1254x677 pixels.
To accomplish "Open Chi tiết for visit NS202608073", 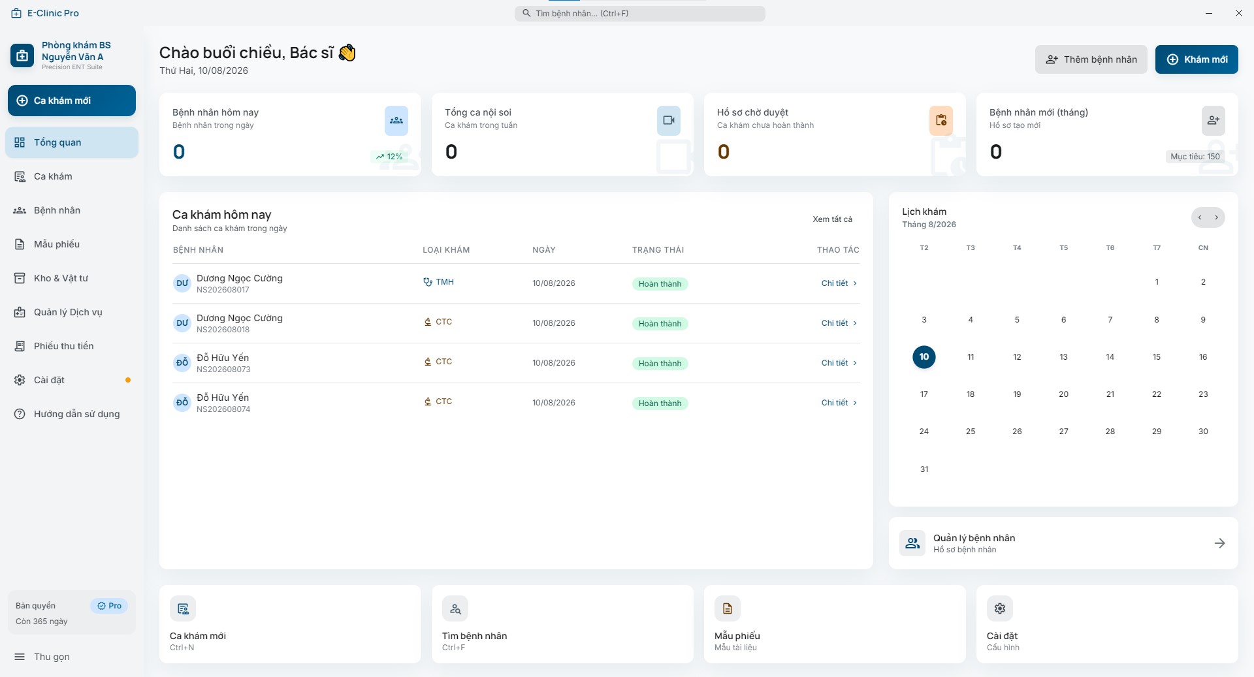I will (839, 363).
